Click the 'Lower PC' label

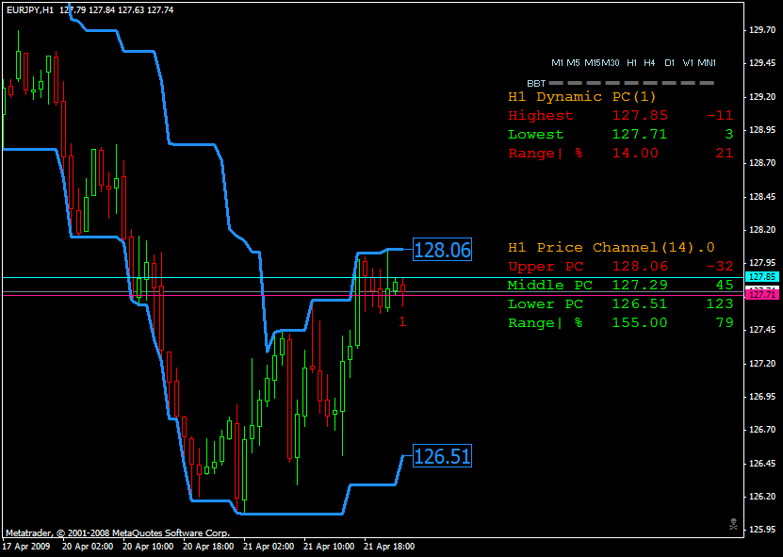(x=546, y=304)
